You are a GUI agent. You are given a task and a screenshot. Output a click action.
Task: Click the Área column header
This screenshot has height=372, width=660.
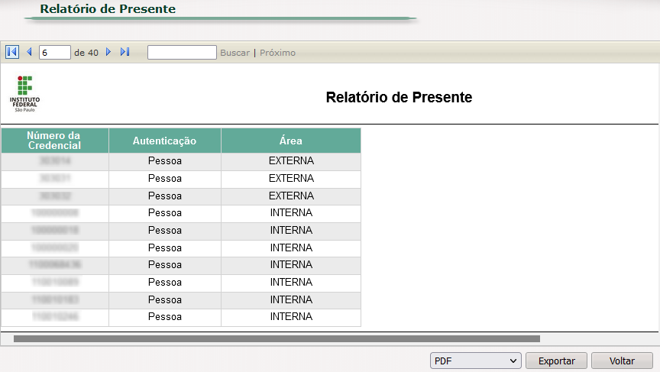pyautogui.click(x=291, y=141)
